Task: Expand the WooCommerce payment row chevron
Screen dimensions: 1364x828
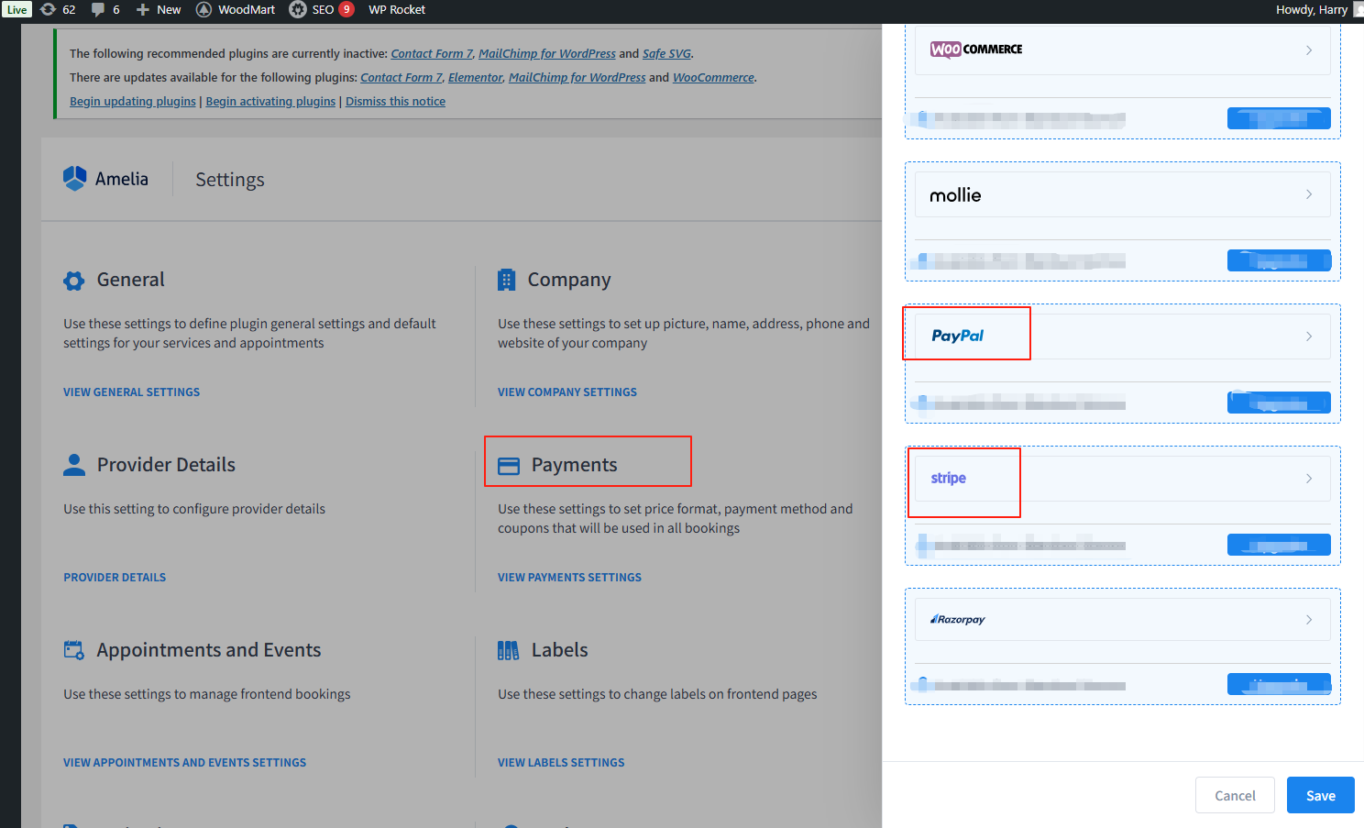Action: point(1309,50)
